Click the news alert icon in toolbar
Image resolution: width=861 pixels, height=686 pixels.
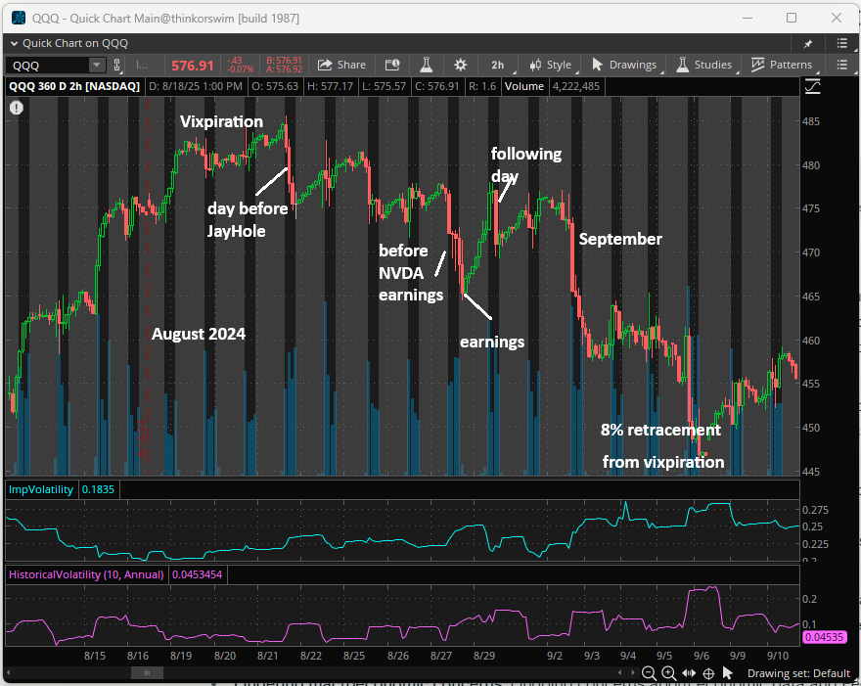point(392,65)
